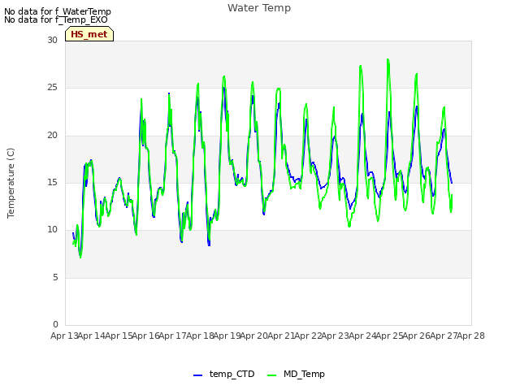
Task: Click the highest MD_Temp peak near Apr 25
Action: (388, 59)
